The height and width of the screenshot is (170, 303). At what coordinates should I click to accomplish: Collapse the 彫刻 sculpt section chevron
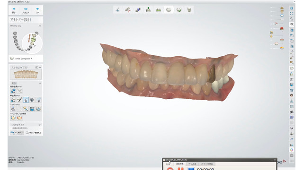pos(40,83)
